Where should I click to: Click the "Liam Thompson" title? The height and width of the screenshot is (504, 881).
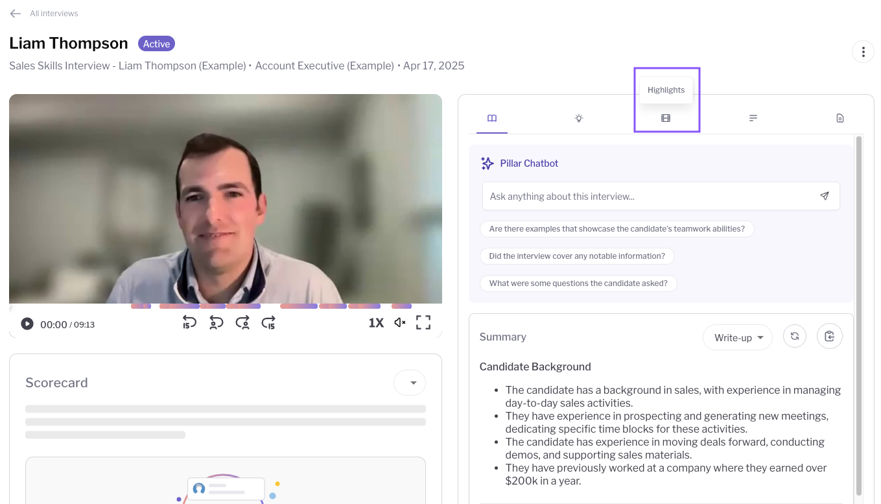tap(69, 43)
